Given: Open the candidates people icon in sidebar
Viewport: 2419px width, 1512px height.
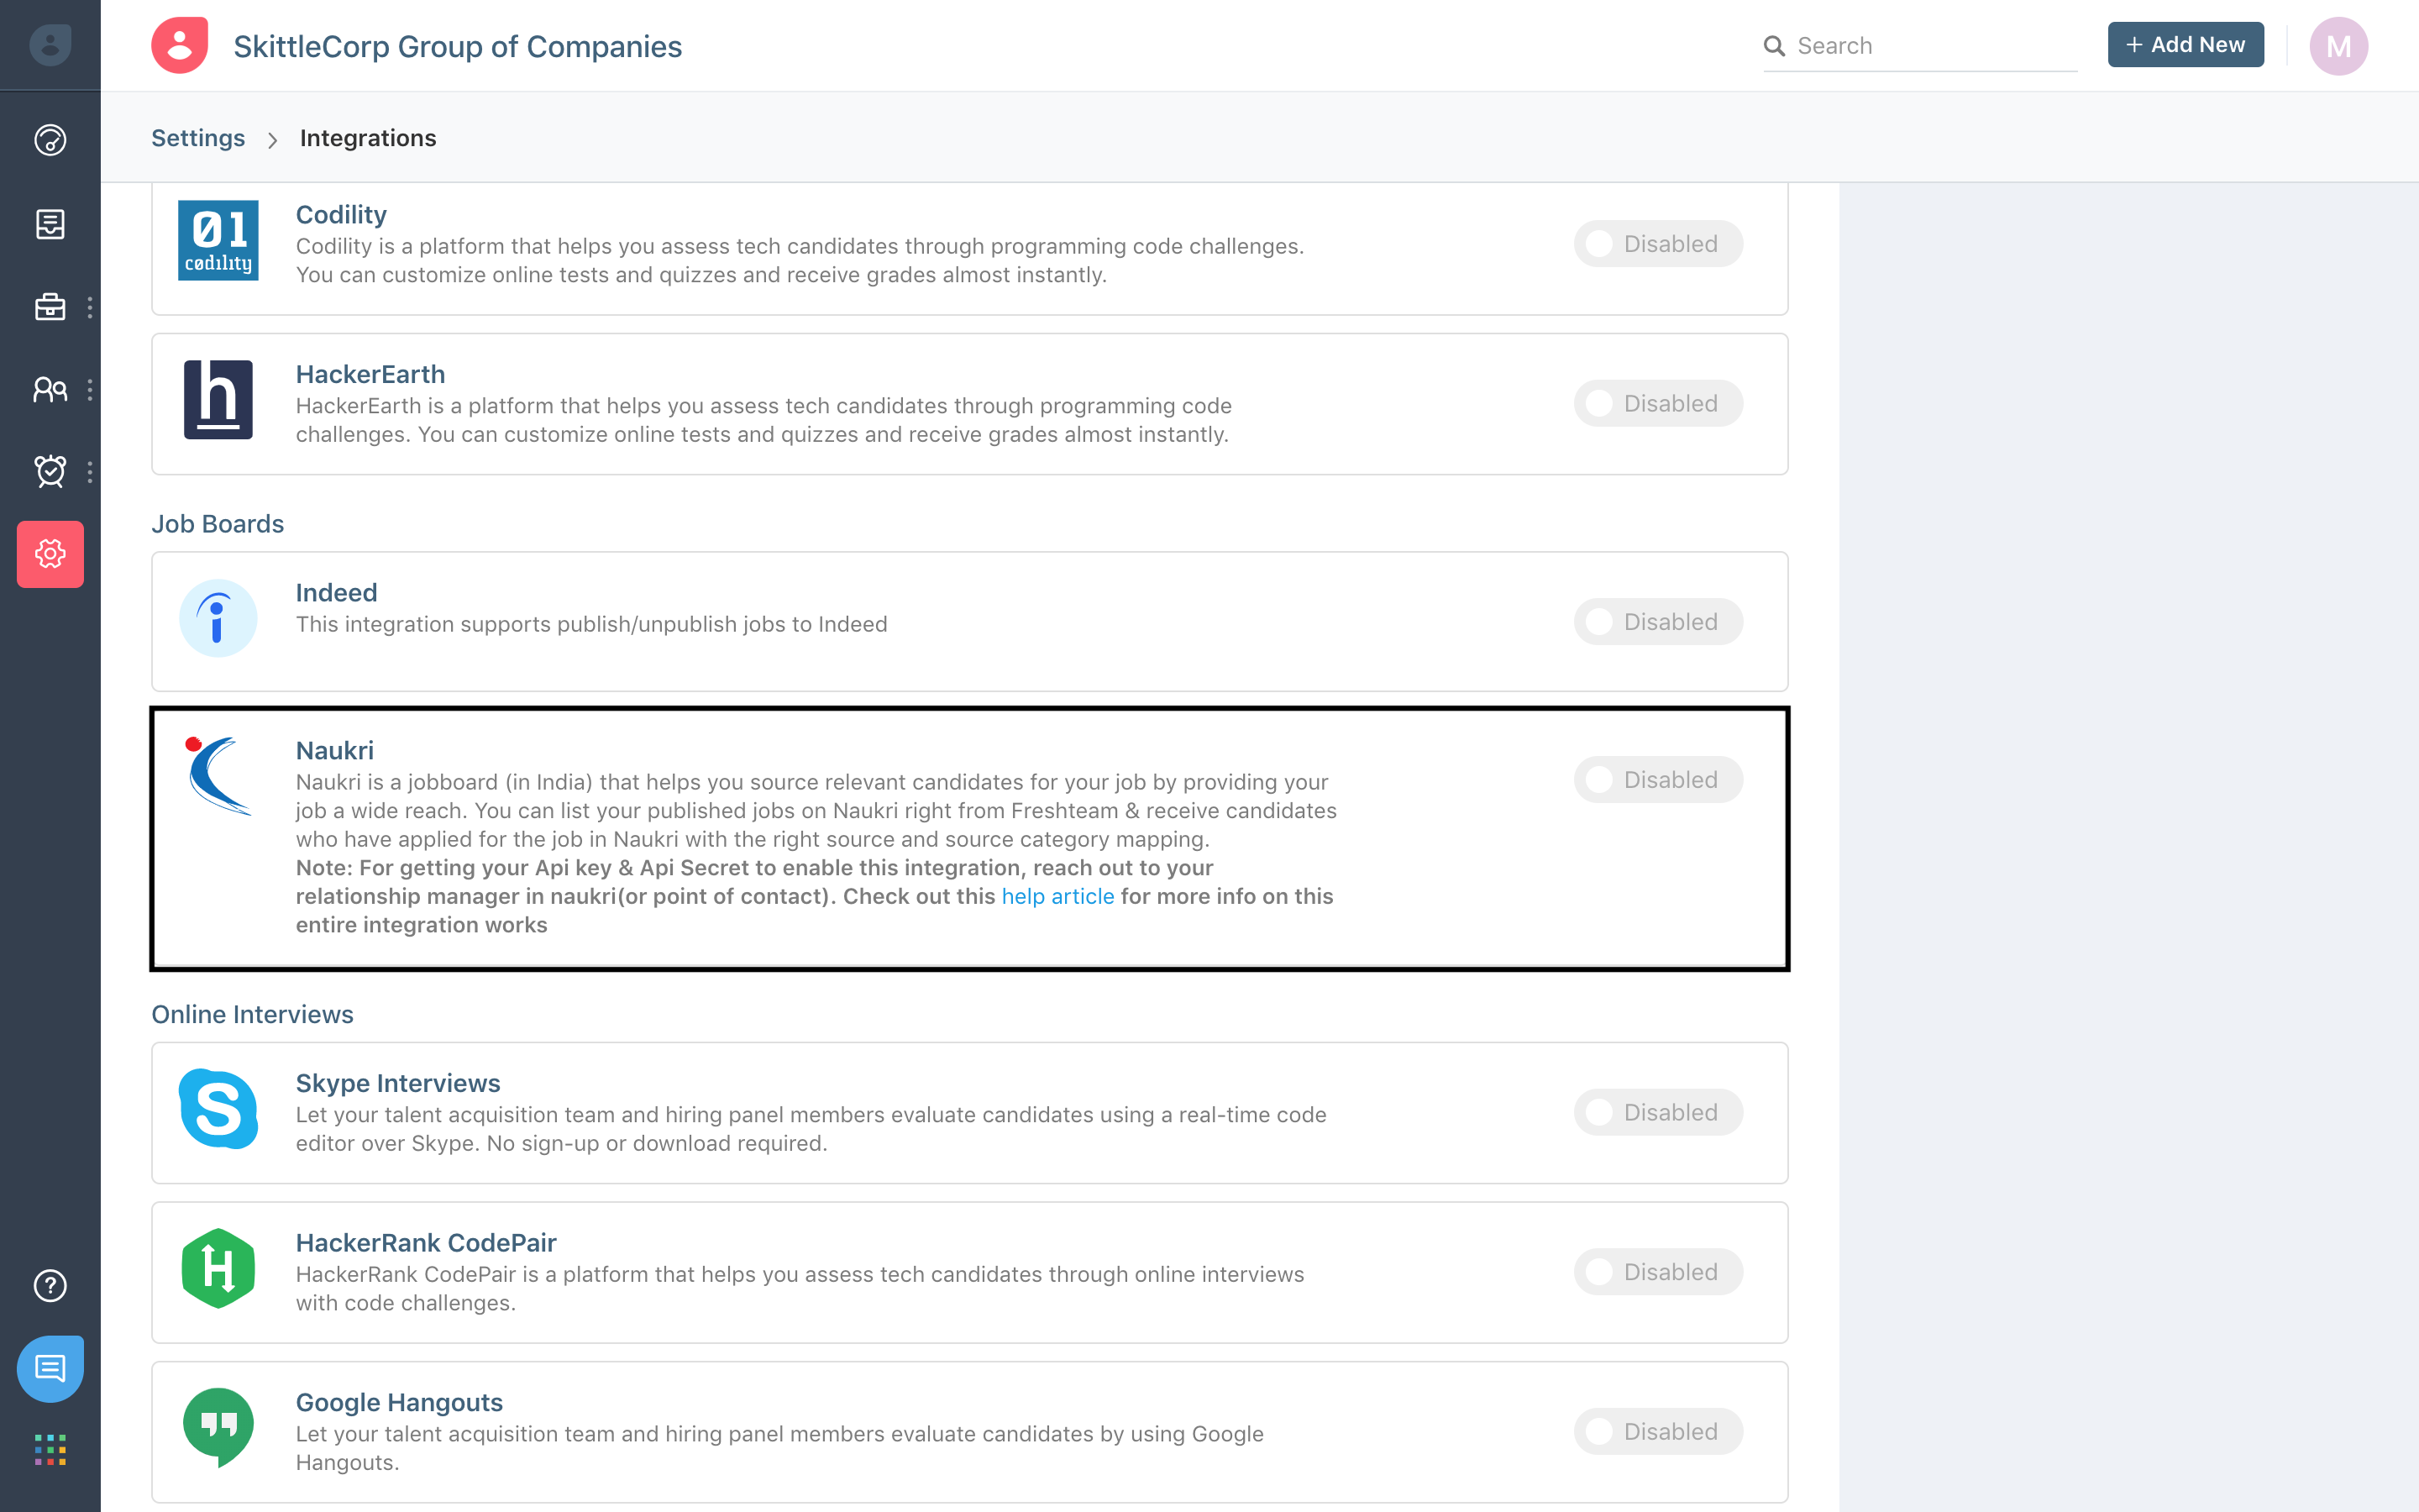Looking at the screenshot, I should pyautogui.click(x=50, y=389).
